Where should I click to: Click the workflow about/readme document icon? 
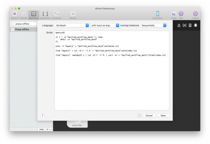190,25
